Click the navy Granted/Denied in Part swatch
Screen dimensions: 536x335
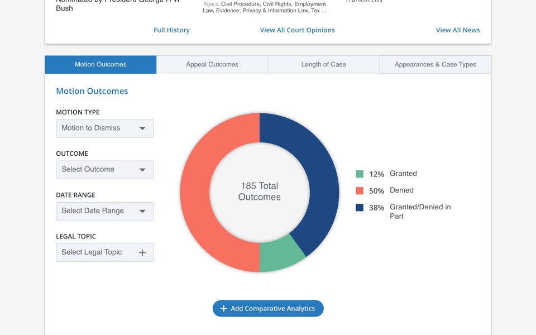(x=360, y=208)
